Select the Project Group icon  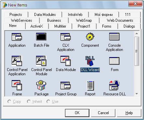[x=66, y=86]
